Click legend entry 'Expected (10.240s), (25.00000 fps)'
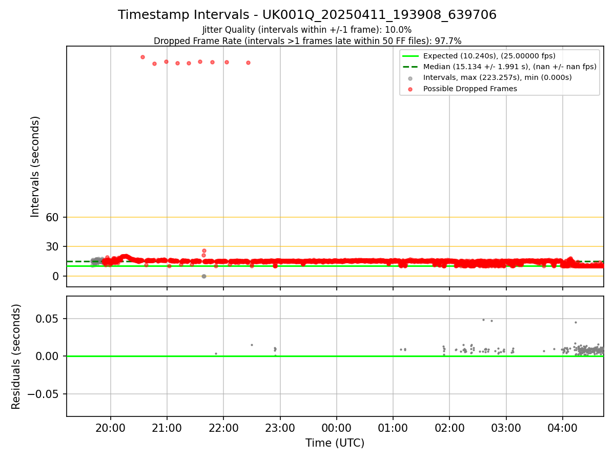 [489, 56]
